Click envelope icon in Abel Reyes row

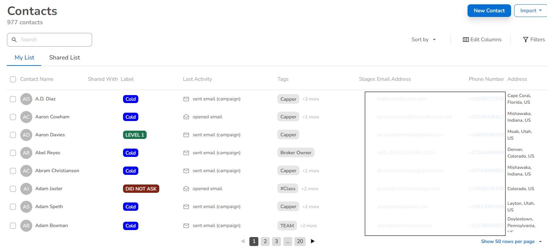(186, 153)
